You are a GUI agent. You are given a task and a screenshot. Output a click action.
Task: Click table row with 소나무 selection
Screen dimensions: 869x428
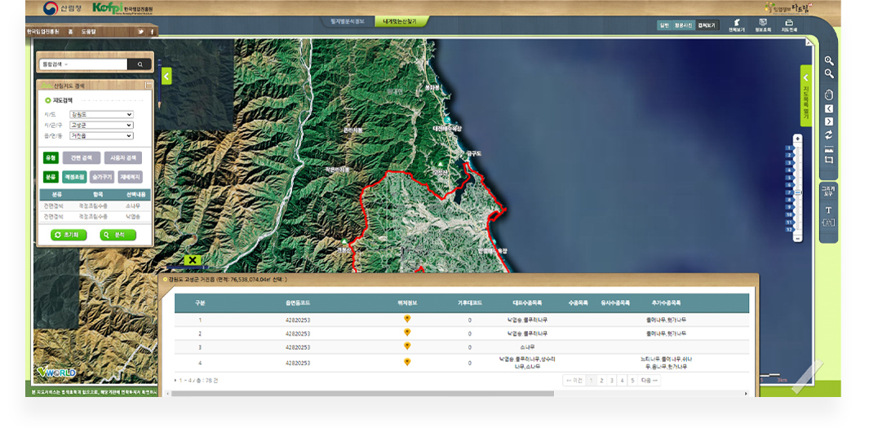(x=95, y=206)
